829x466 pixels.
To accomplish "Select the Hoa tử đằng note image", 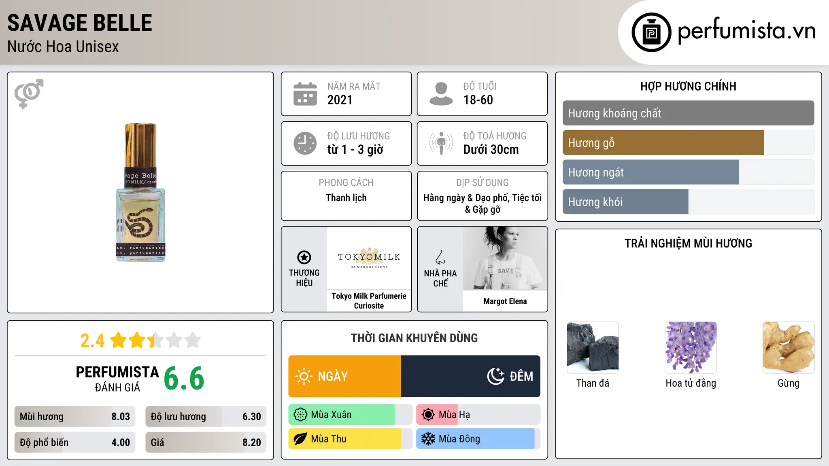I will coord(691,347).
